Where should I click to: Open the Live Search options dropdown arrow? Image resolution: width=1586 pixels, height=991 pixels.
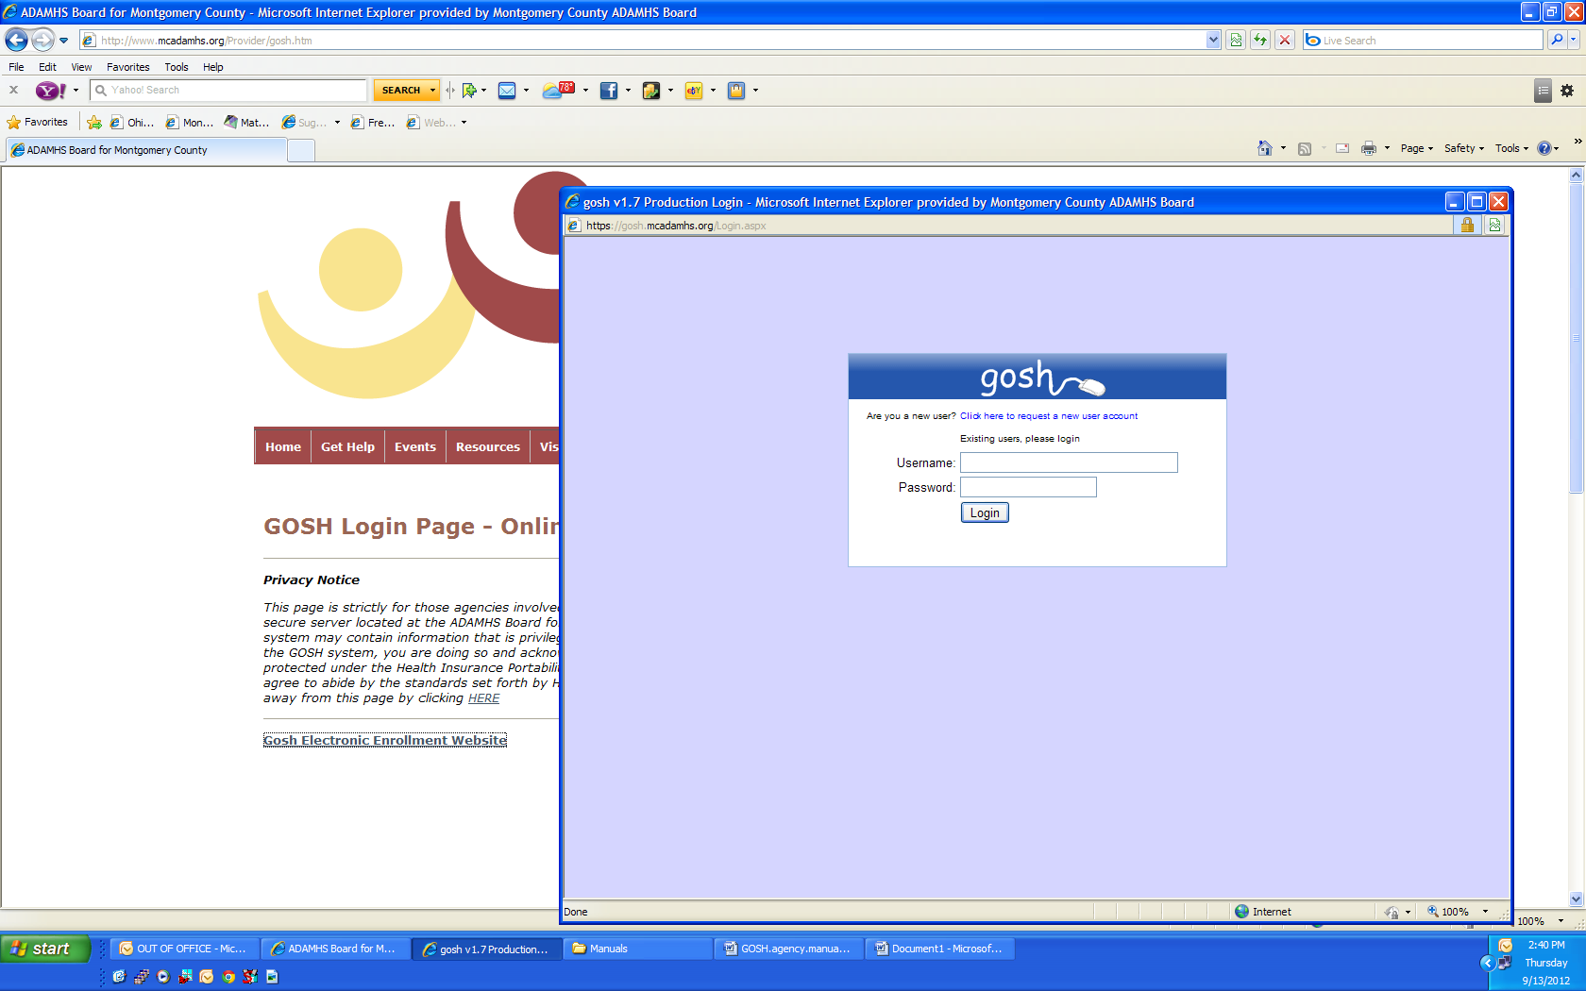pos(1575,40)
